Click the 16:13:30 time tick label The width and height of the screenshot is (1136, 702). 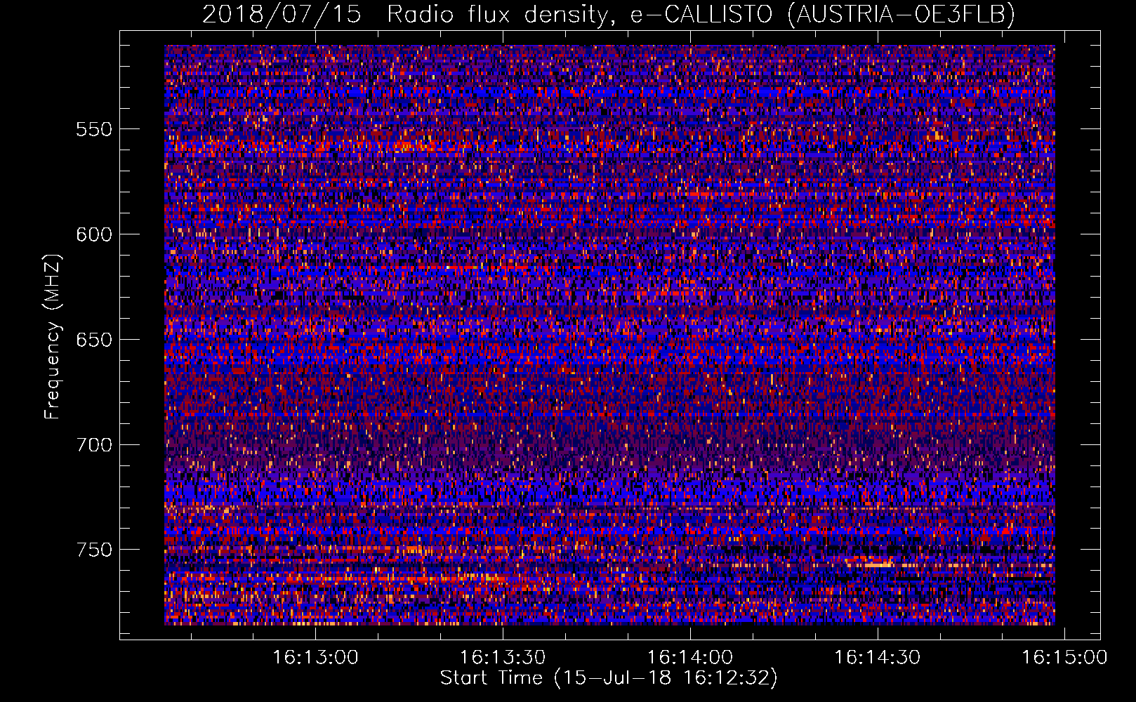503,658
